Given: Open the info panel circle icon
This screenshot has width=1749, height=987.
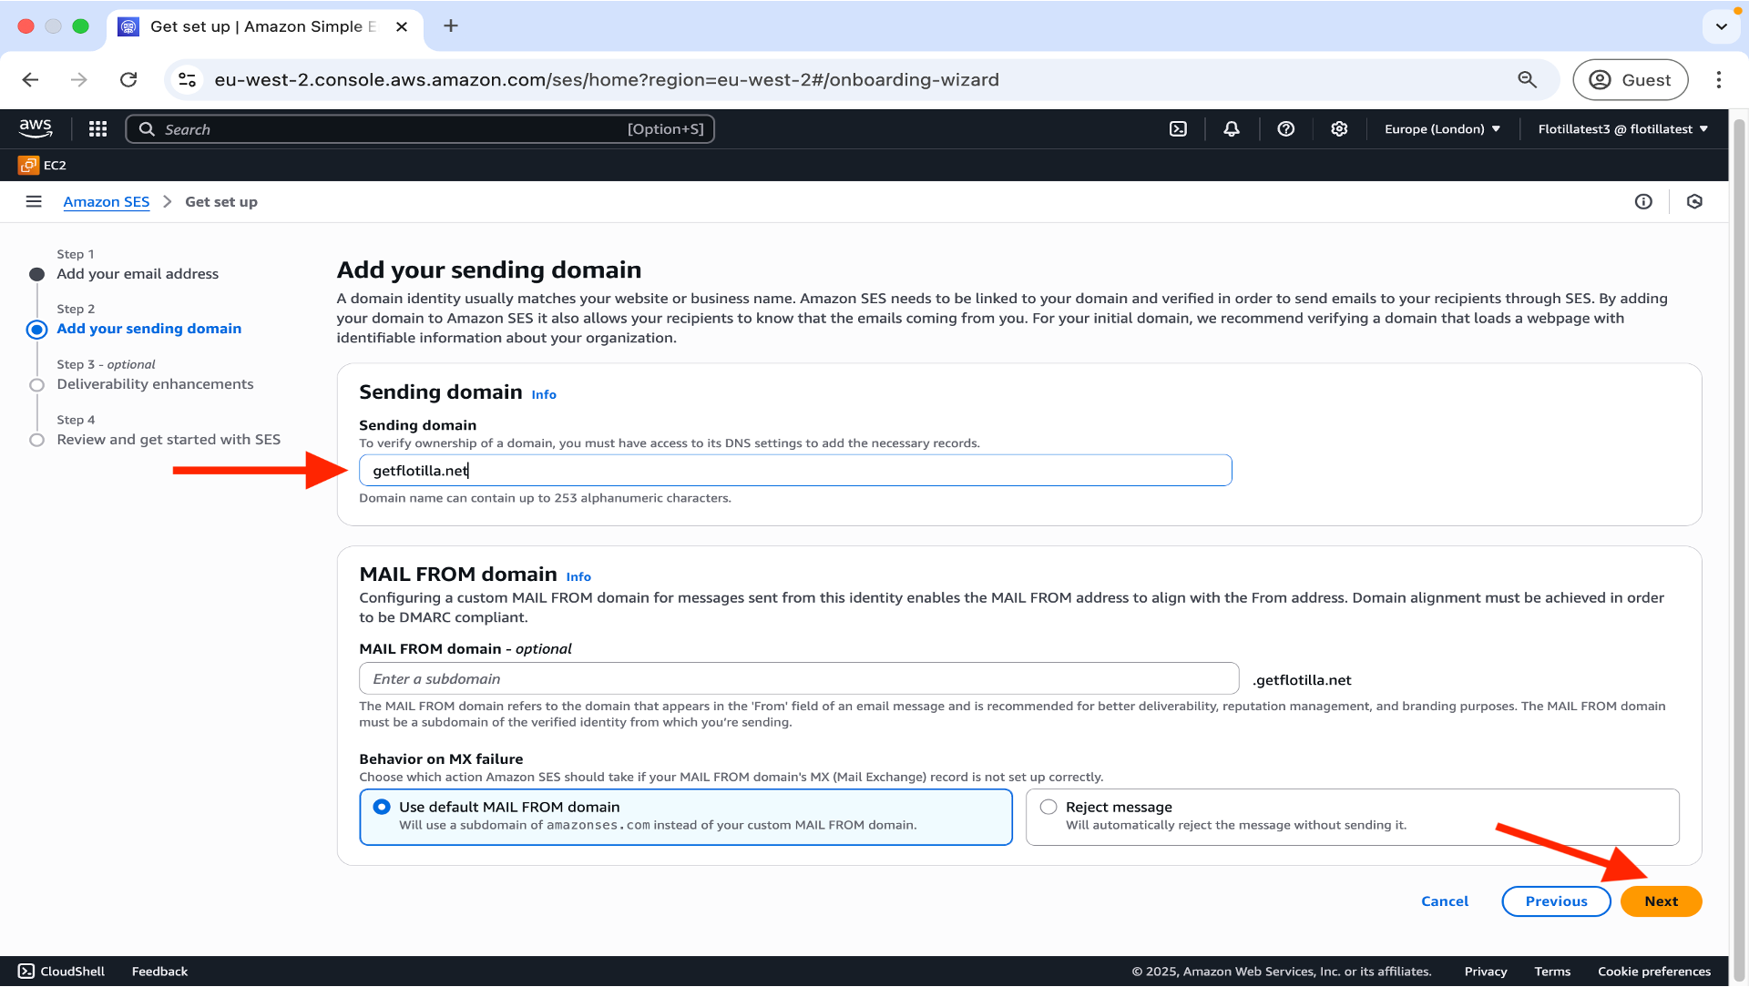Looking at the screenshot, I should pyautogui.click(x=1643, y=201).
